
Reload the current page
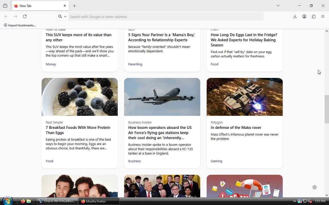pos(25,16)
